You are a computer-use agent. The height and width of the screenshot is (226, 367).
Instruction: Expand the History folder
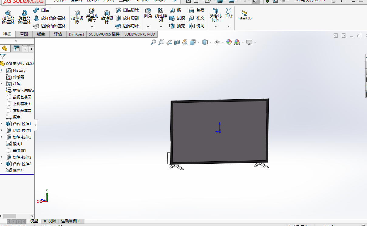2,70
